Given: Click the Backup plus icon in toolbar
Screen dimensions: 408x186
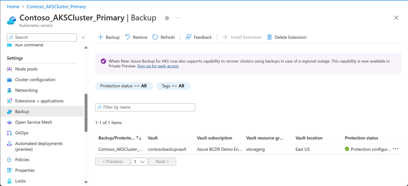Looking at the screenshot, I should (x=100, y=37).
